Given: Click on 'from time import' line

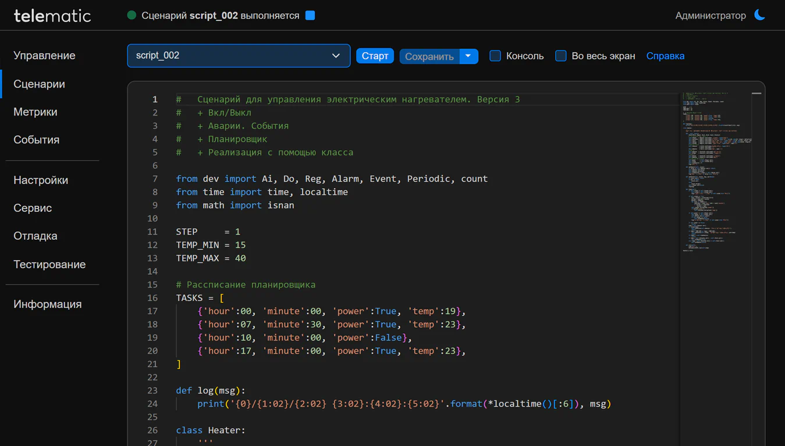Looking at the screenshot, I should point(262,192).
